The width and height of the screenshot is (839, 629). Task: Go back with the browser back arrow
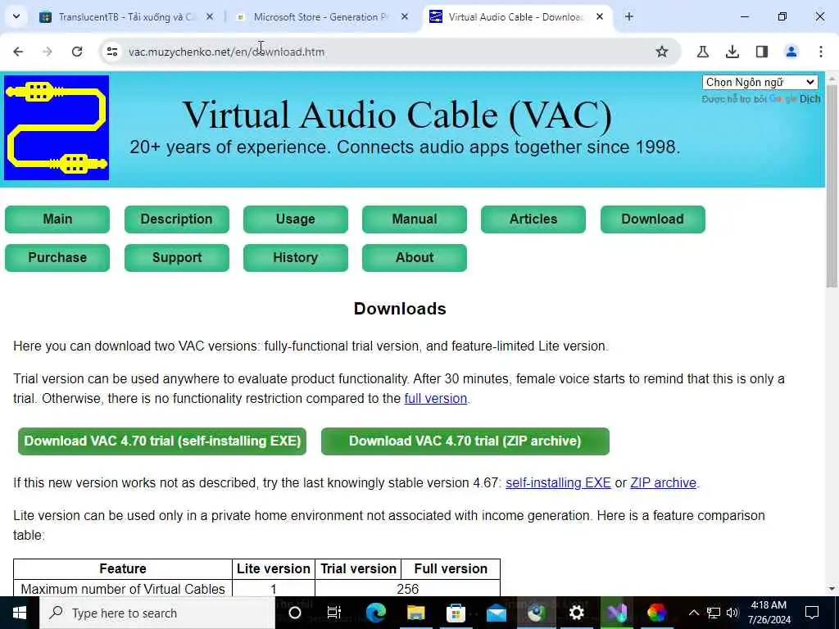[18, 52]
